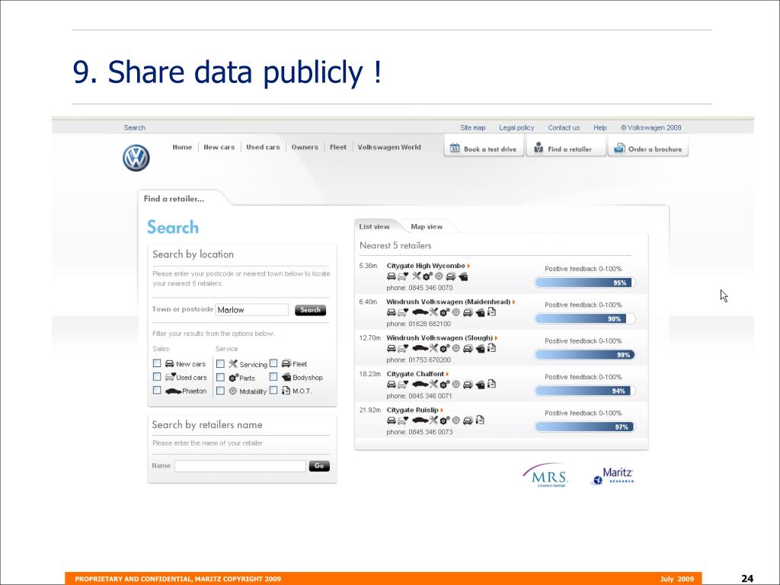
Task: Click the black Search button
Action: (311, 310)
